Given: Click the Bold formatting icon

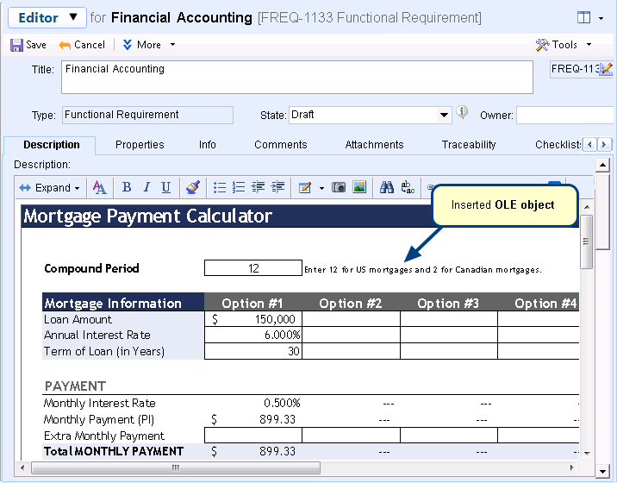Looking at the screenshot, I should click(127, 187).
